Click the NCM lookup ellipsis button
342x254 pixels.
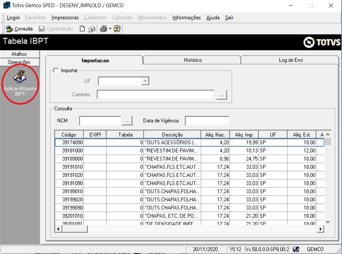[127, 121]
